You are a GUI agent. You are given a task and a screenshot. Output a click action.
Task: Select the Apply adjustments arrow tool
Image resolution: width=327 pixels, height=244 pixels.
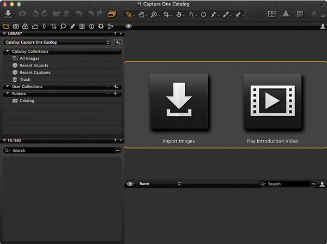238,14
